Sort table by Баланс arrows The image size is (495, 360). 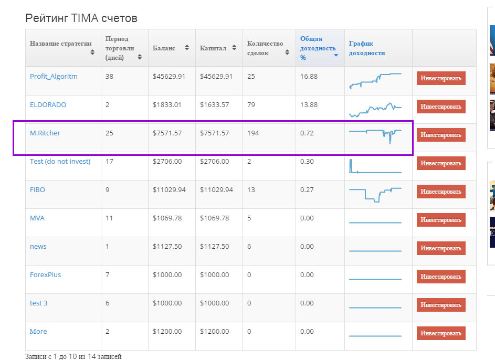[x=187, y=47]
